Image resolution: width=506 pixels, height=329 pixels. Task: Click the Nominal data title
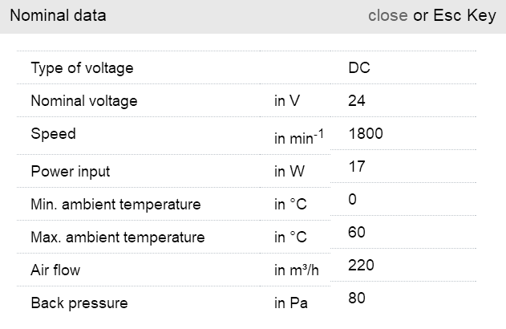click(x=58, y=15)
